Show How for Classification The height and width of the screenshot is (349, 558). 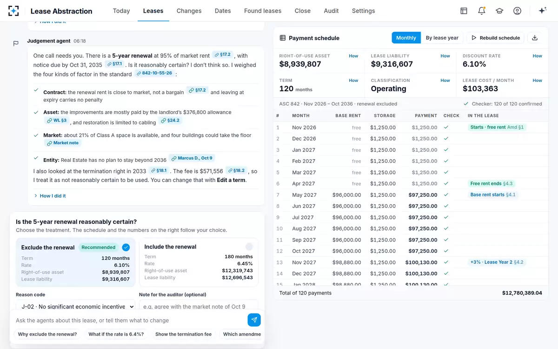coord(445,81)
